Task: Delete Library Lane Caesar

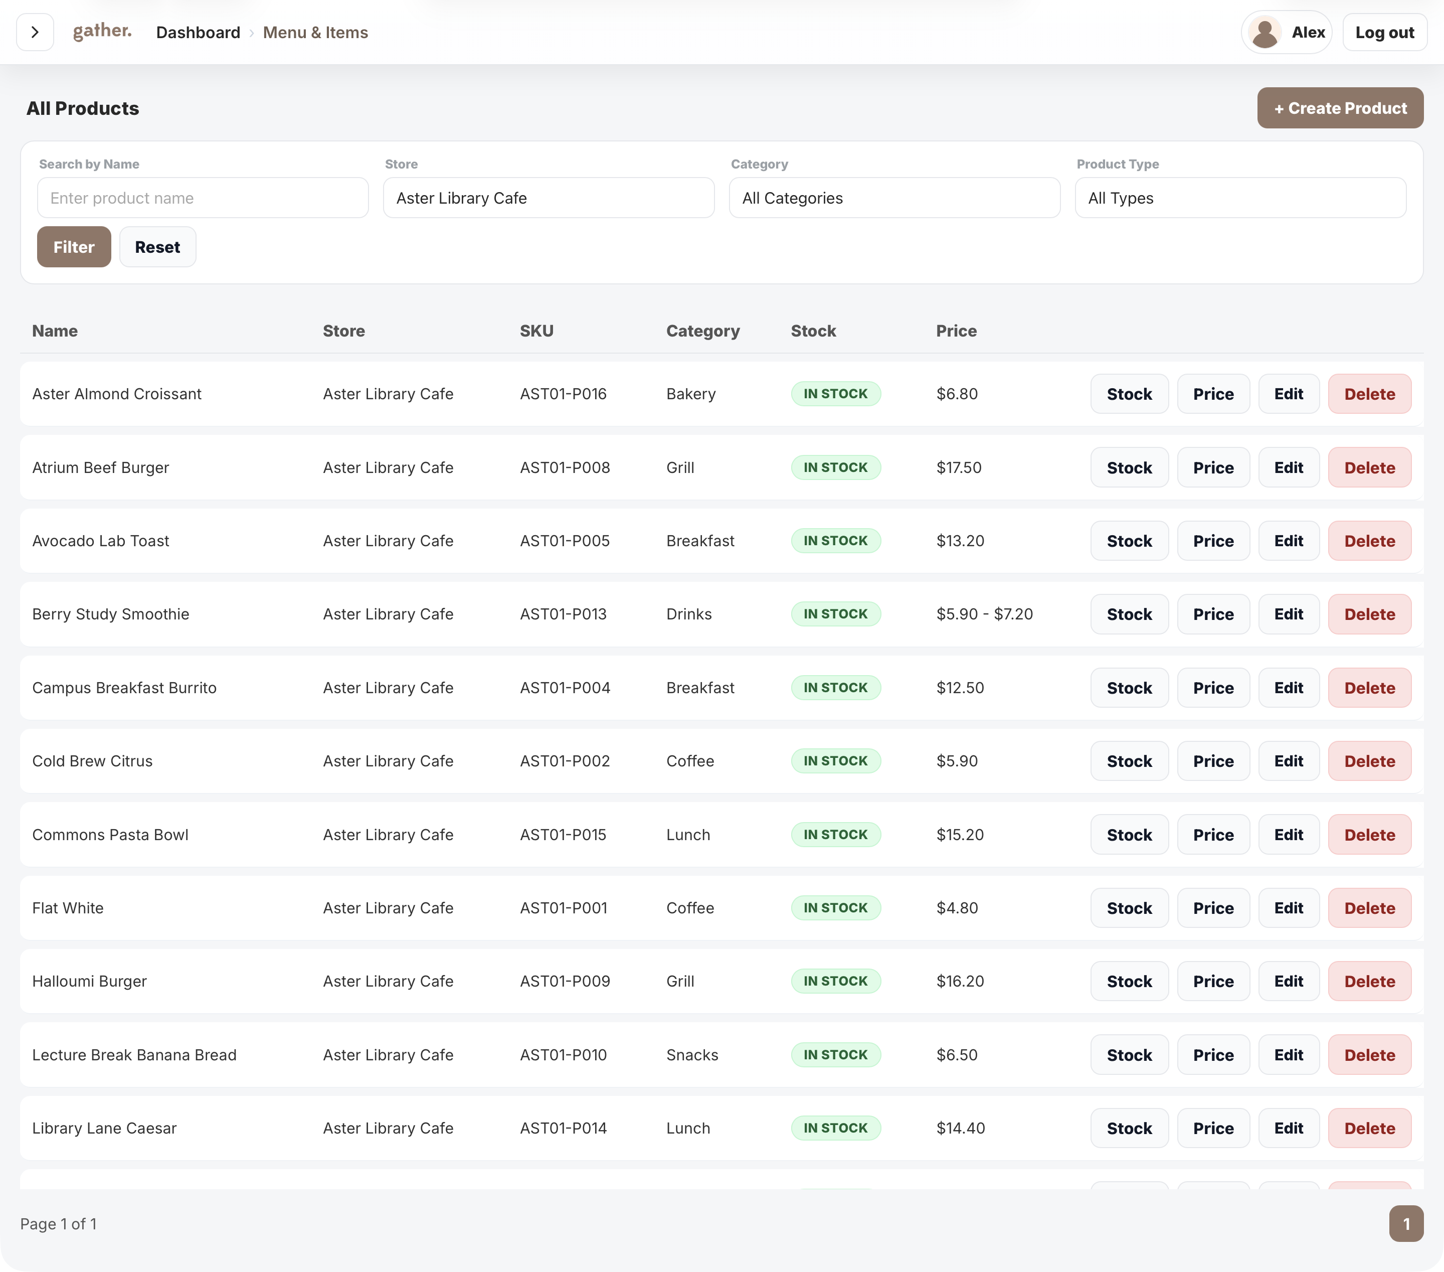Action: [1369, 1129]
